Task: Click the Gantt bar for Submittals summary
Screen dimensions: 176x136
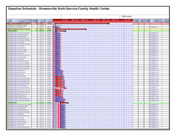Action: (61, 31)
